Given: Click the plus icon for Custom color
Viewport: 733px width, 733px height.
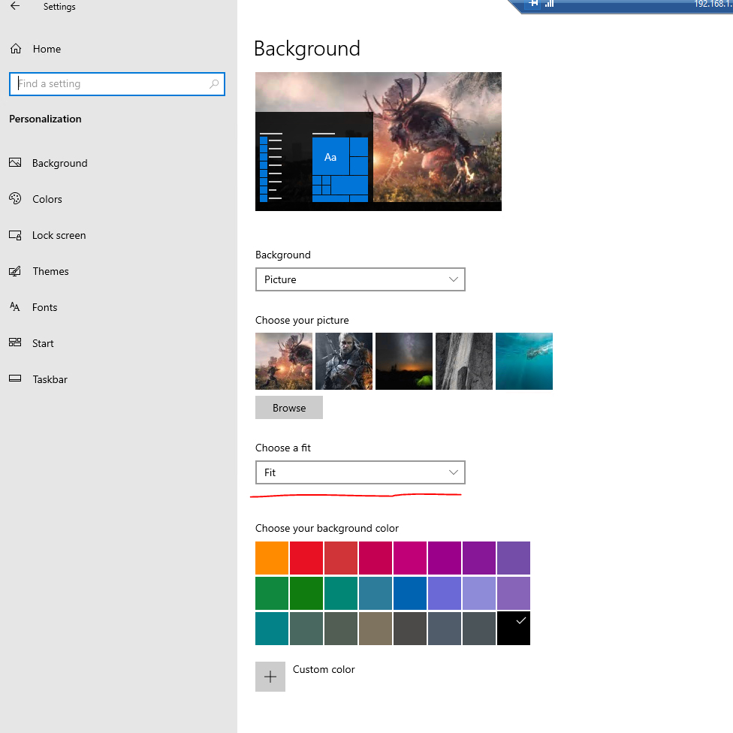Looking at the screenshot, I should point(270,677).
